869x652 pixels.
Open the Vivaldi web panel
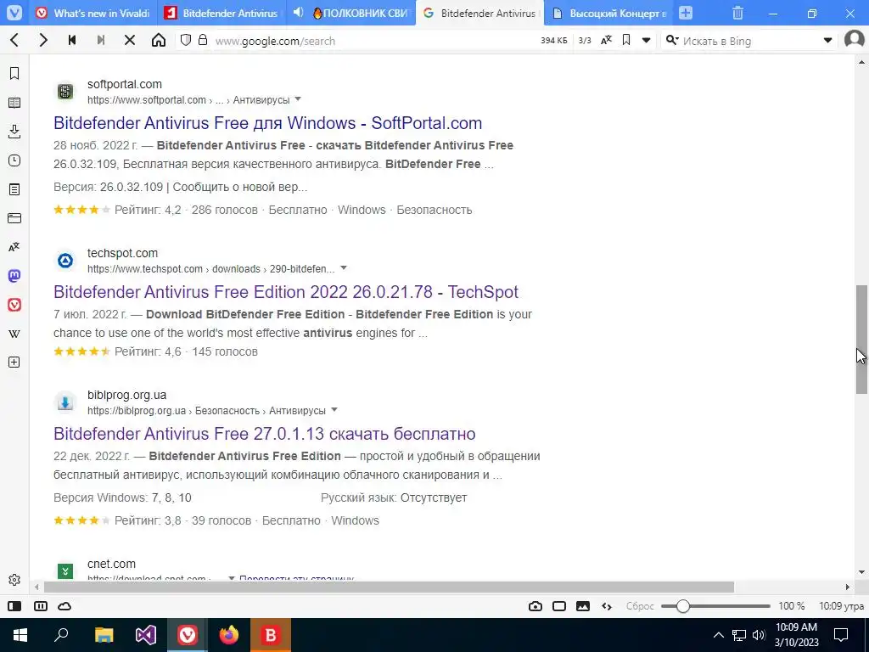pos(14,305)
